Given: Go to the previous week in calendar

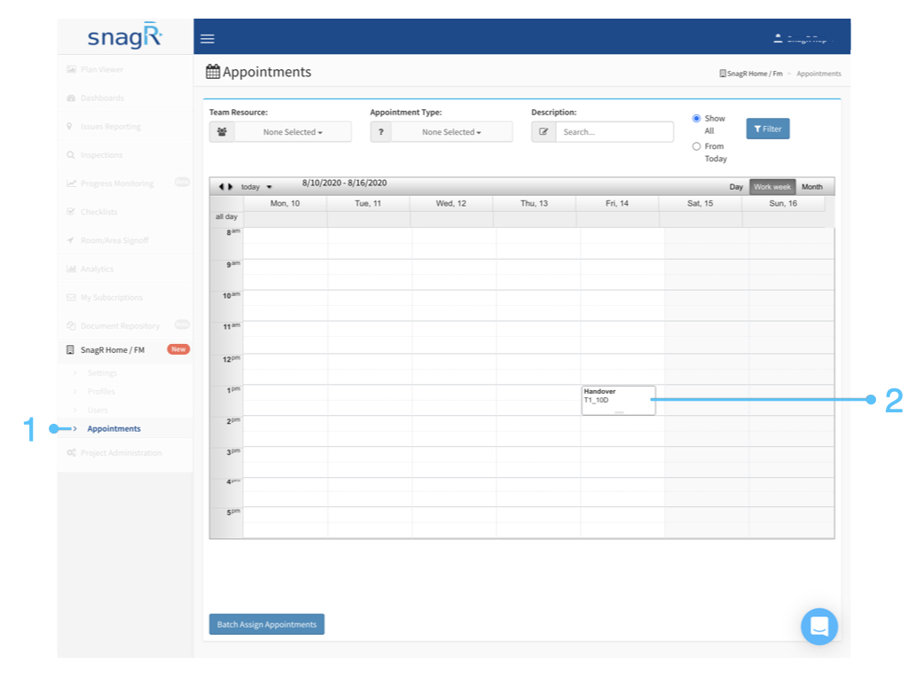Looking at the screenshot, I should click(221, 186).
